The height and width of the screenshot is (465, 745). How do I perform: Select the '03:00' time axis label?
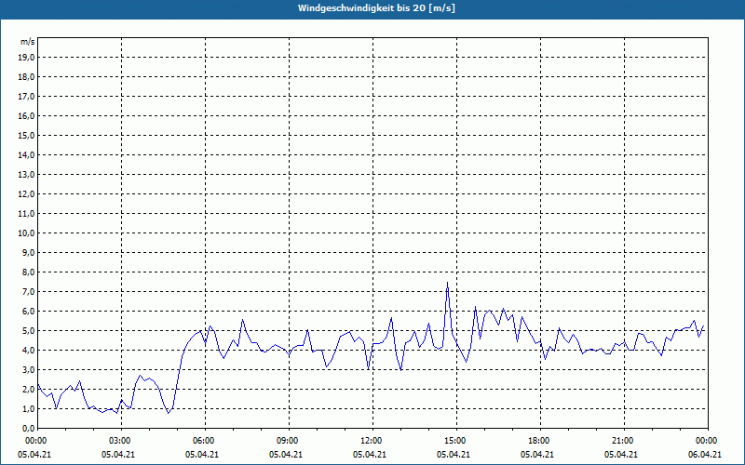[x=120, y=441]
